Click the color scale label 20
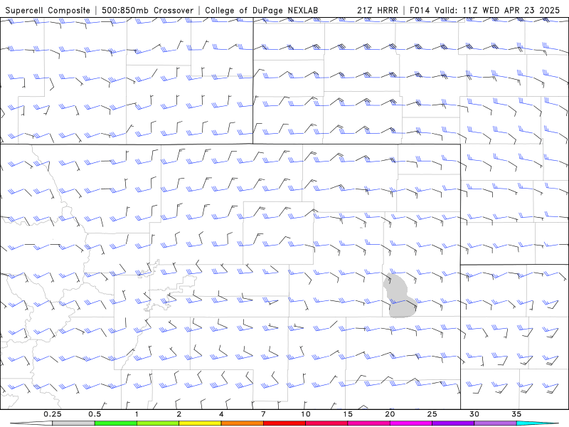Viewport: 569px width, 427px height. coord(390,414)
